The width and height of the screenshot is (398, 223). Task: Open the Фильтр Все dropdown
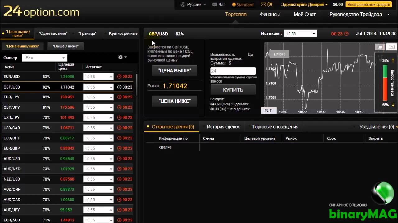point(45,58)
